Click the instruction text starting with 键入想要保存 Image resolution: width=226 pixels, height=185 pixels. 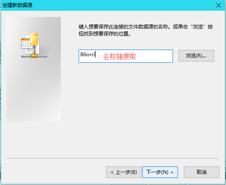(146, 30)
